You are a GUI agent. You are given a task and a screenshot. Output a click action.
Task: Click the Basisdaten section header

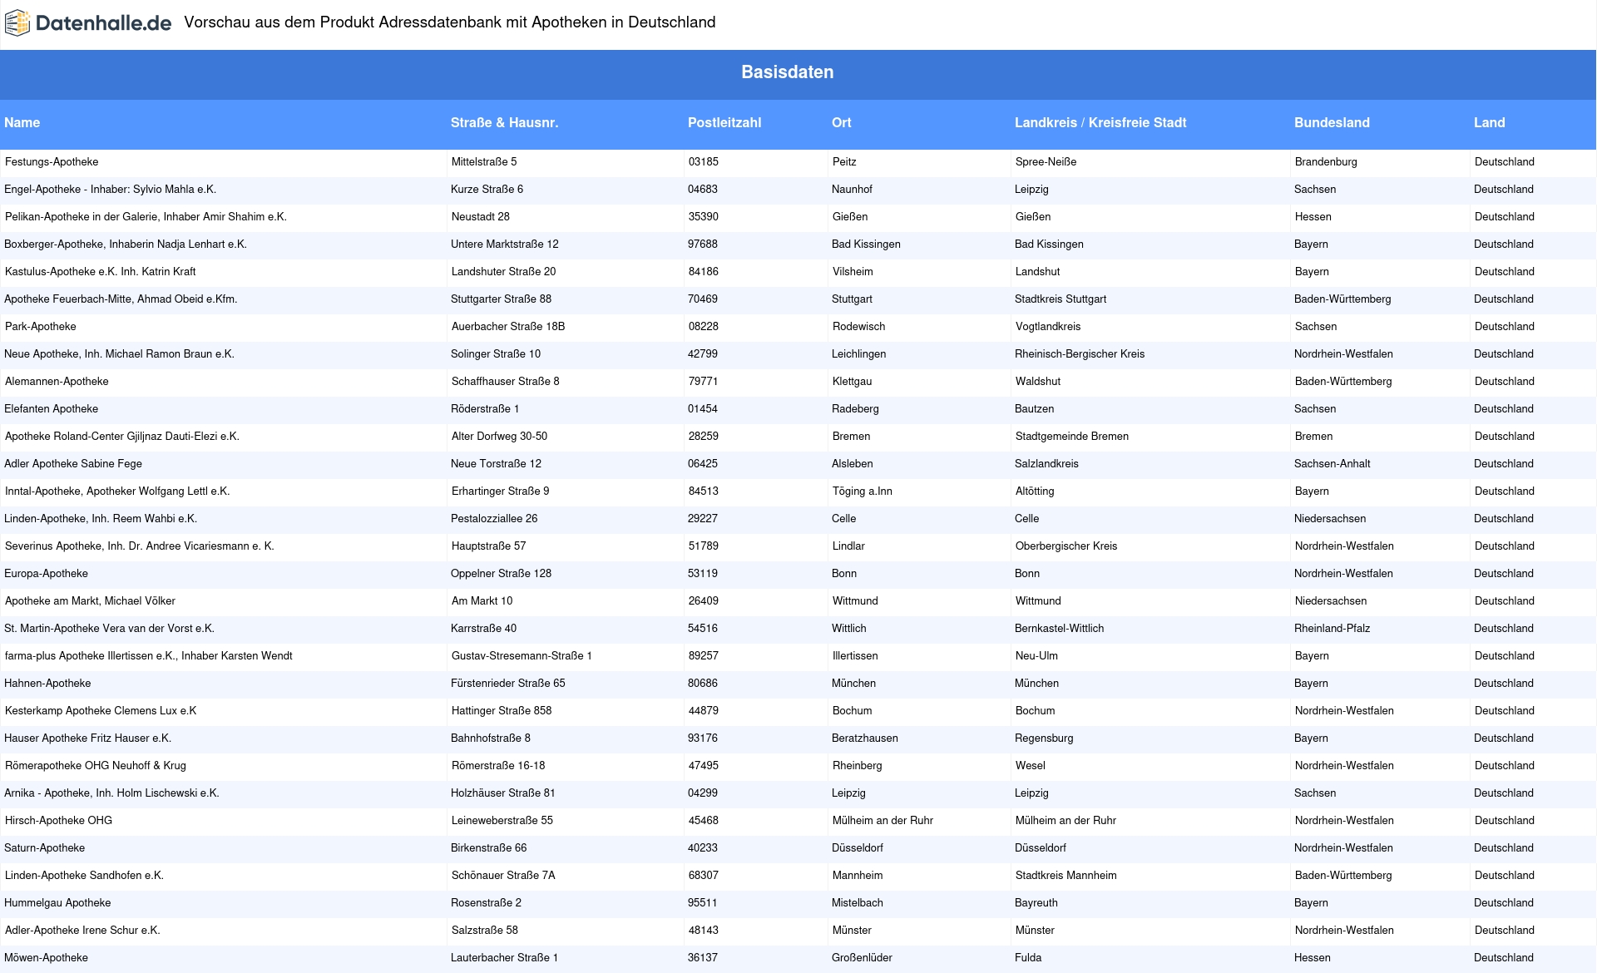coord(787,72)
